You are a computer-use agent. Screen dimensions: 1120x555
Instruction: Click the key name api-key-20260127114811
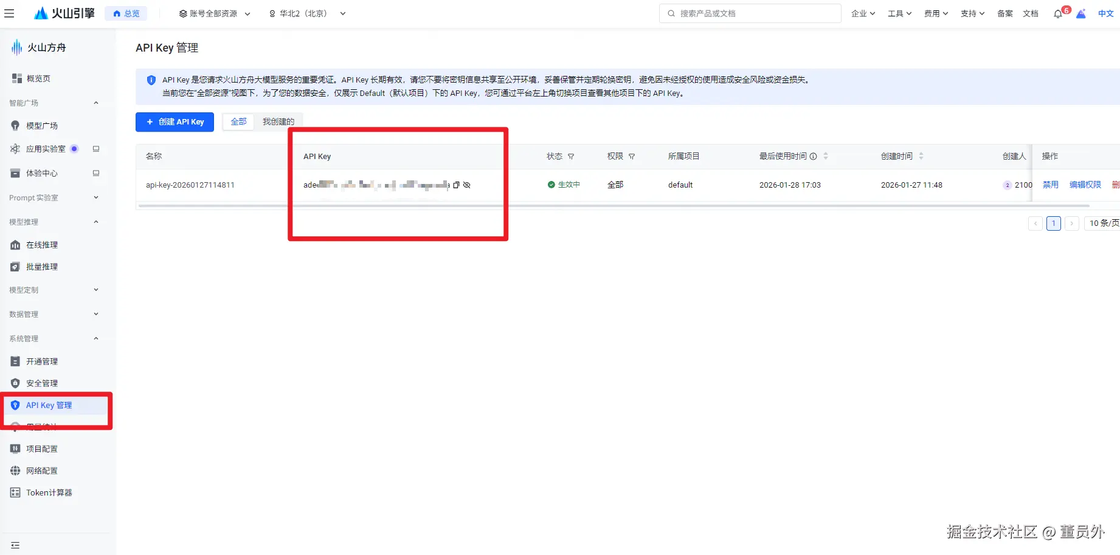(x=190, y=185)
